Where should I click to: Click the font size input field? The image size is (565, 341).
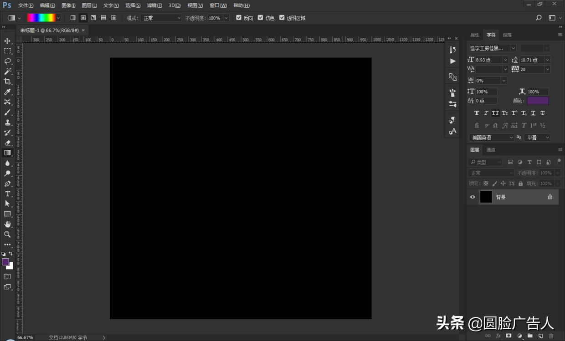click(488, 60)
